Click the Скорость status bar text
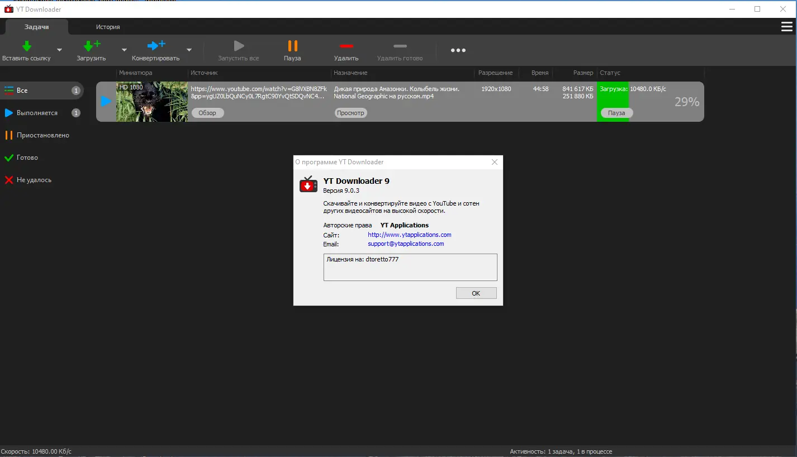The width and height of the screenshot is (797, 457). 36,451
